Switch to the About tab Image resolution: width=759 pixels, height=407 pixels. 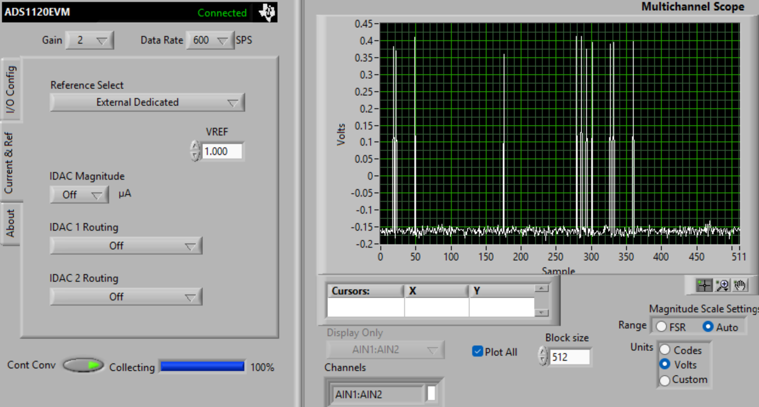(x=11, y=224)
